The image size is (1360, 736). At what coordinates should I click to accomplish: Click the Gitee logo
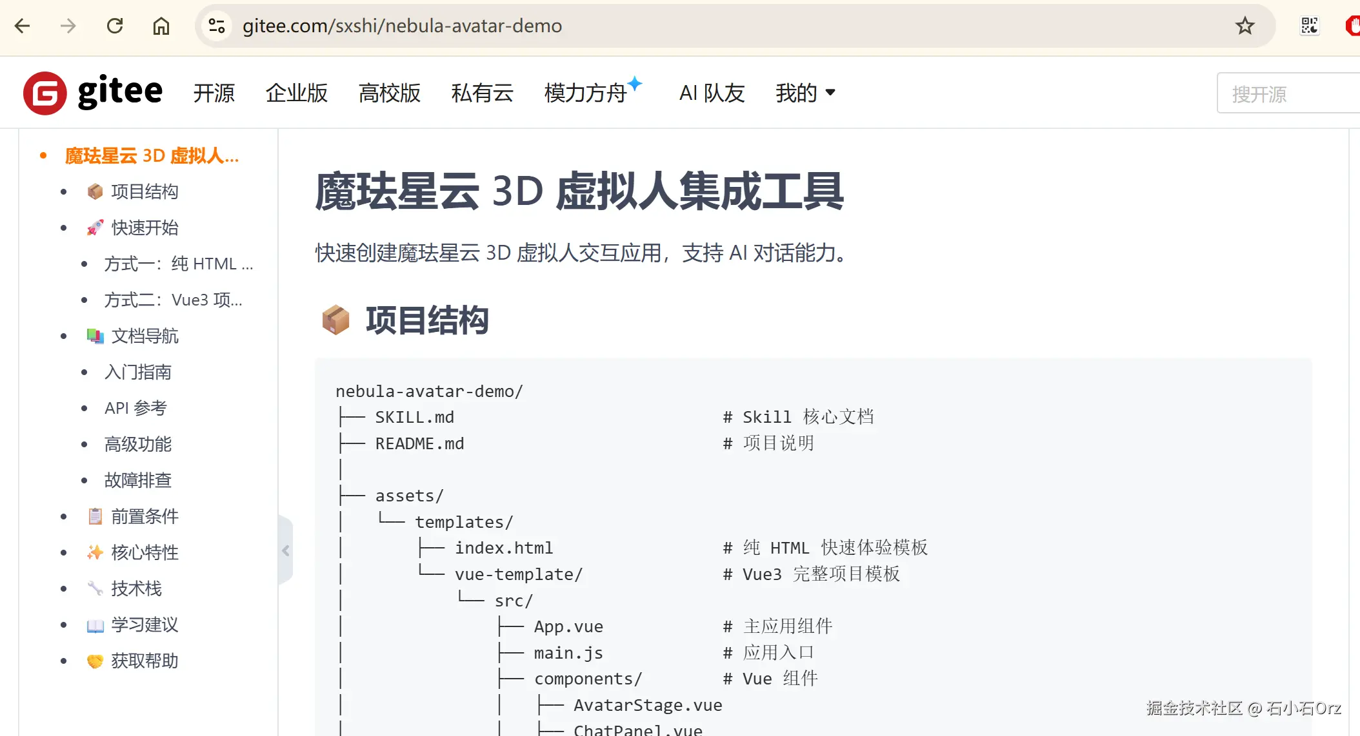point(93,93)
